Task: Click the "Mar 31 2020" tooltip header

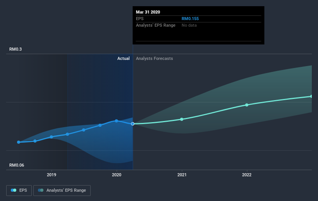Action: 148,12
